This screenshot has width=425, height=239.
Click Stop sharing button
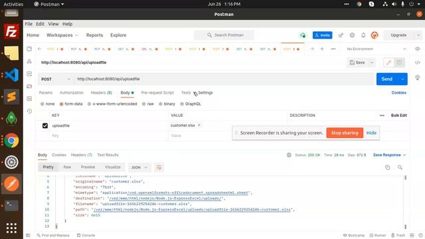pyautogui.click(x=345, y=133)
